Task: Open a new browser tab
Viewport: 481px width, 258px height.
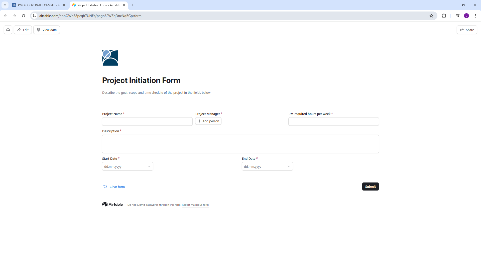Action: [133, 5]
